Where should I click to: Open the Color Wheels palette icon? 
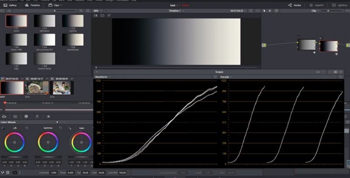pos(26,116)
